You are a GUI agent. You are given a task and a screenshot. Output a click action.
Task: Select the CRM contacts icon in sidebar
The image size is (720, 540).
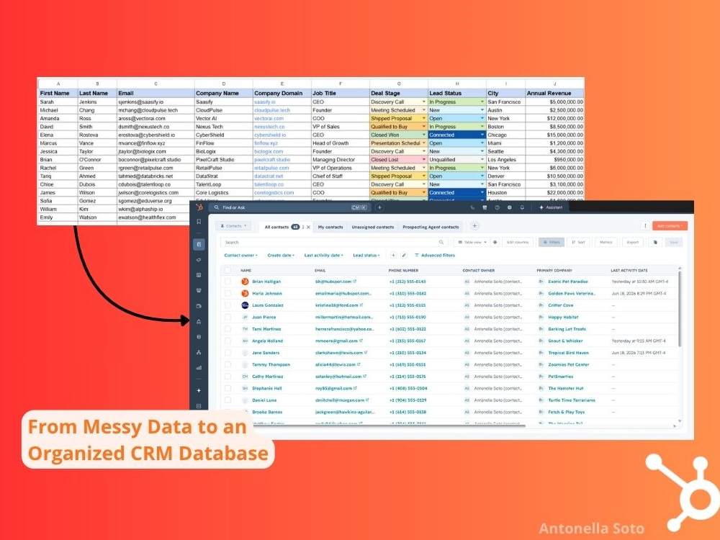pyautogui.click(x=199, y=244)
